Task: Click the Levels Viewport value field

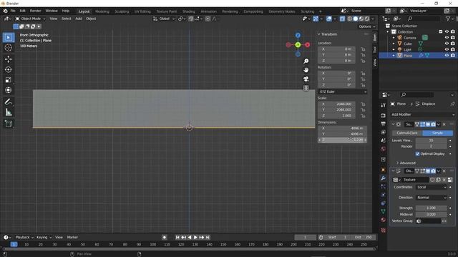Action: click(431, 141)
